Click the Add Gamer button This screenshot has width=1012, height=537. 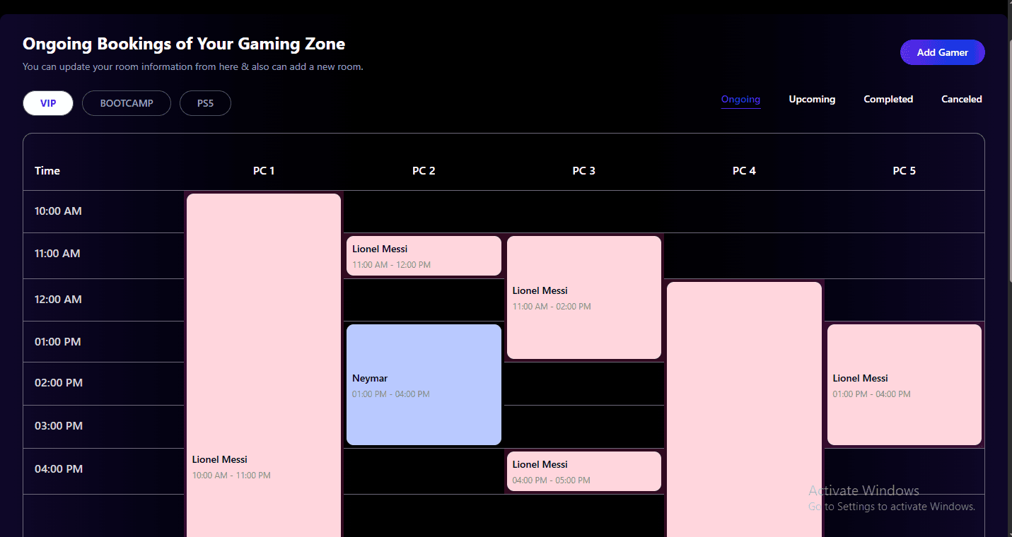[x=942, y=52]
